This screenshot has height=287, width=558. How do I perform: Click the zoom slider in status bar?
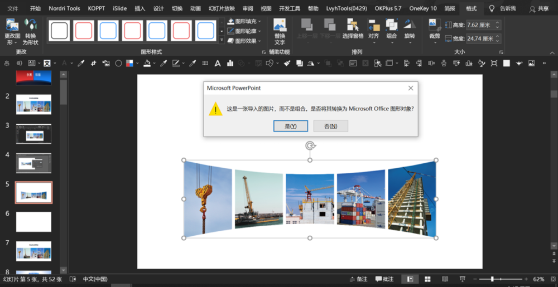tap(492, 279)
